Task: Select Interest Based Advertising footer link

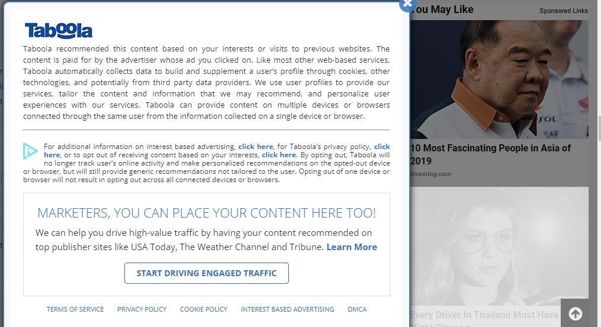Action: [x=287, y=309]
